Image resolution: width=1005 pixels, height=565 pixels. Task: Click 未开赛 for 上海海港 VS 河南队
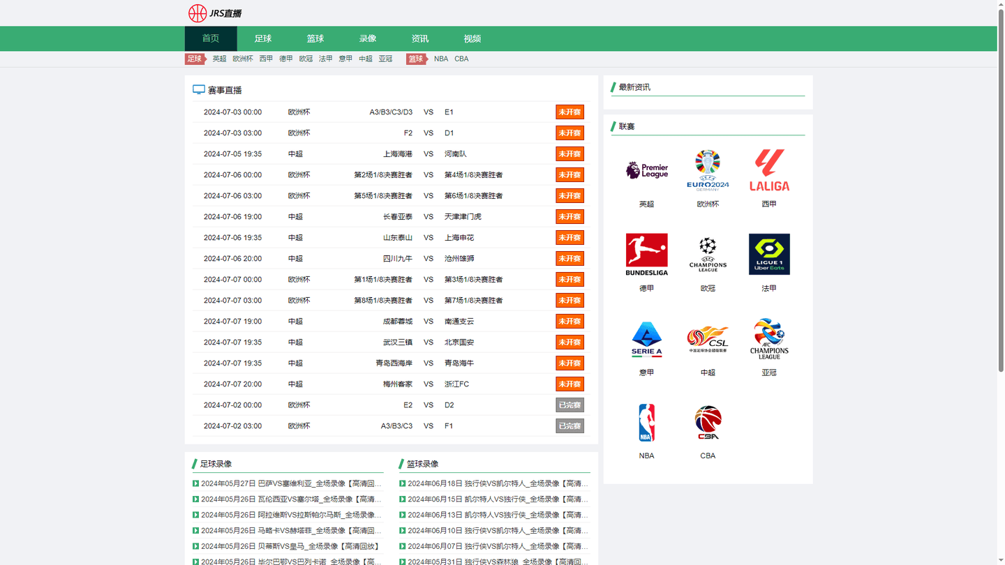pyautogui.click(x=569, y=154)
